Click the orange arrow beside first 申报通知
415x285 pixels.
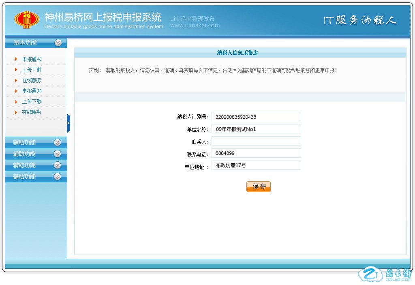pos(16,59)
